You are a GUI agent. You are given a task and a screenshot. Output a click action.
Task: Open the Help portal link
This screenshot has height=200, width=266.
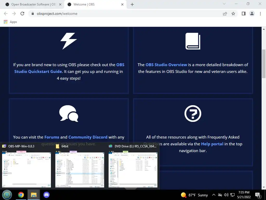(x=212, y=144)
